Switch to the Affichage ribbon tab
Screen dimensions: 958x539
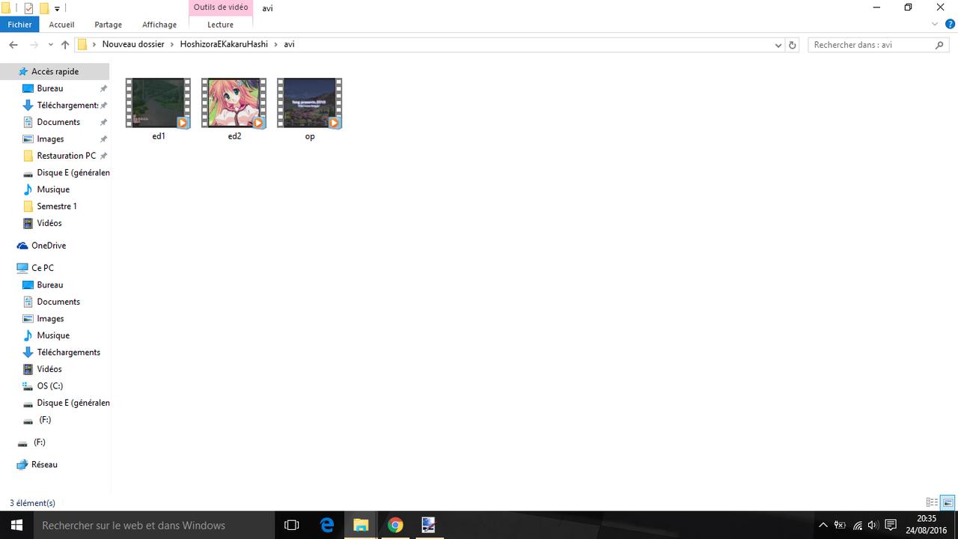tap(159, 25)
